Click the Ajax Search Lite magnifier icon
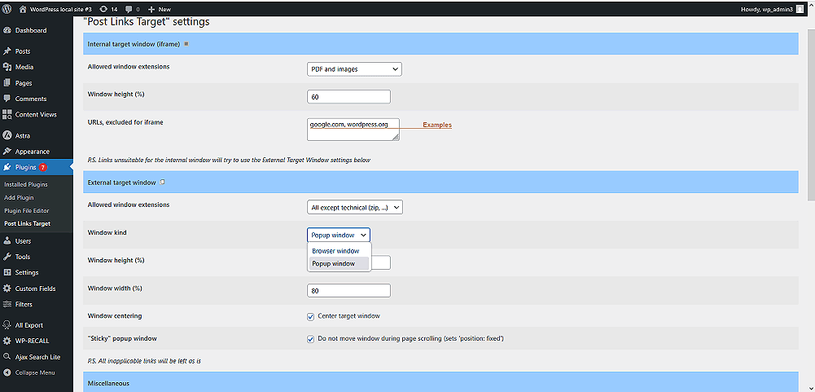The width and height of the screenshot is (815, 392). pyautogui.click(x=7, y=357)
